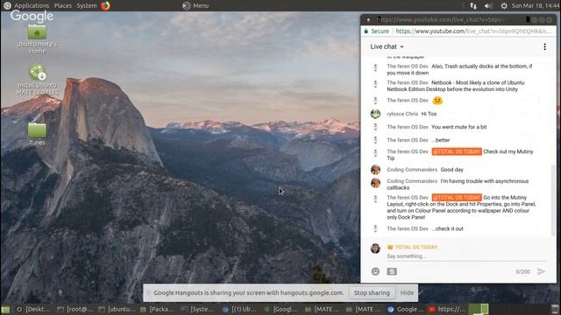Switch to the [(1) Ub... browser taskbar item
Image resolution: width=561 pixels, height=315 pixels.
pyautogui.click(x=239, y=309)
